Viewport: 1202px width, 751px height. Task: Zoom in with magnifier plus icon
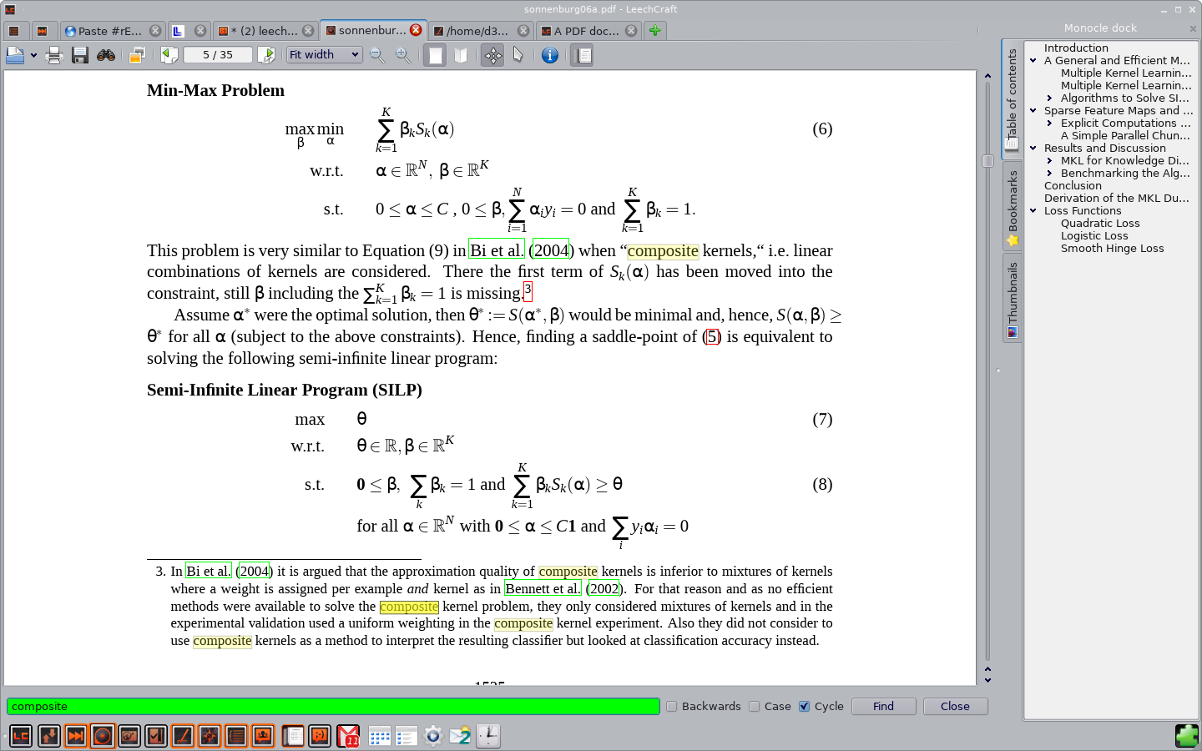pyautogui.click(x=403, y=55)
